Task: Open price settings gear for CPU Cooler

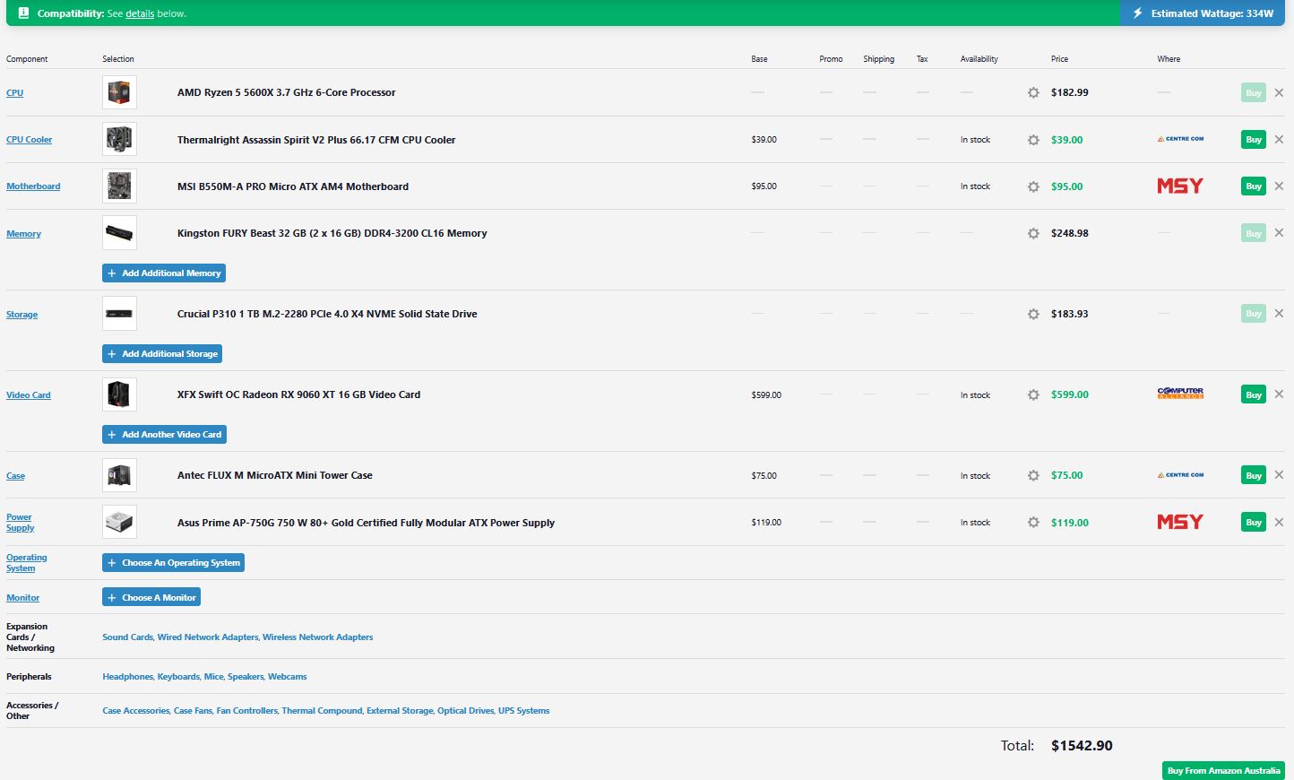Action: [x=1033, y=140]
